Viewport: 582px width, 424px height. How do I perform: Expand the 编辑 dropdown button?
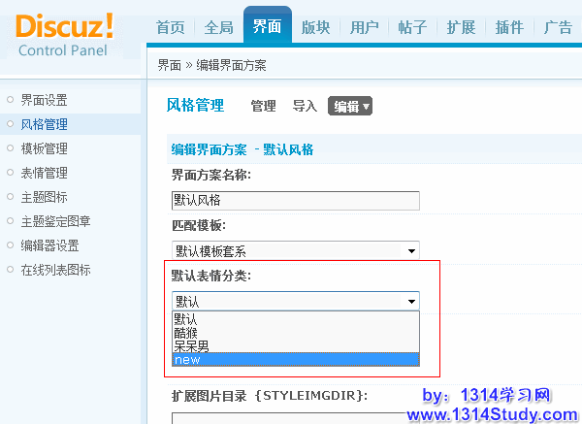(x=350, y=106)
